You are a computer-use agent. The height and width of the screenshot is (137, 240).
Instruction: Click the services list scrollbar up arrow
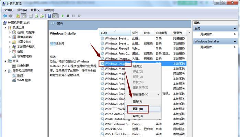tap(189, 33)
